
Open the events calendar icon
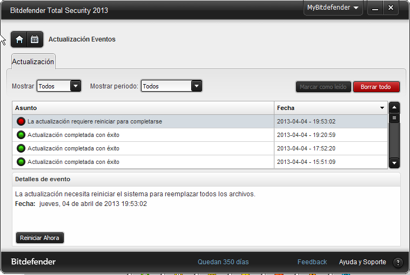35,39
